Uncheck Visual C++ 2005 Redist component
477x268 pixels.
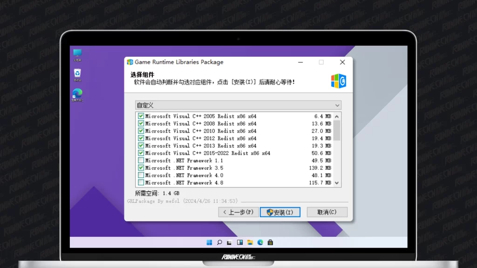(x=141, y=116)
